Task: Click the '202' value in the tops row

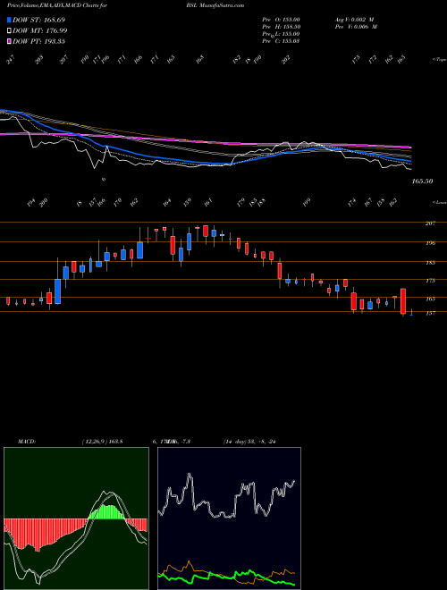Action: pyautogui.click(x=286, y=60)
